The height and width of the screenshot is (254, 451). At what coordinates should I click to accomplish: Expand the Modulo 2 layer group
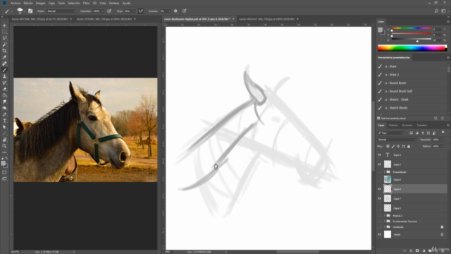[385, 216]
